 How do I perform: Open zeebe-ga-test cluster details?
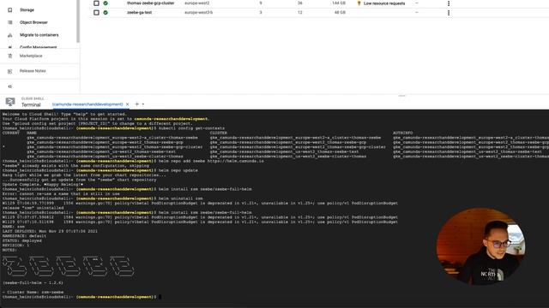(x=139, y=12)
